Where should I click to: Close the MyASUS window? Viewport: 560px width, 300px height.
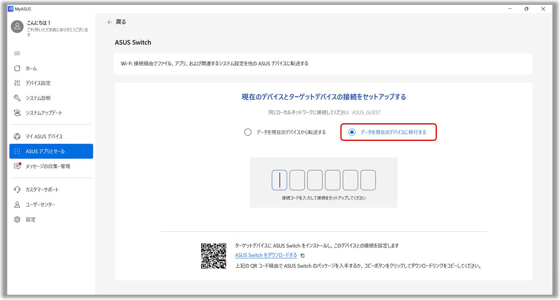544,9
